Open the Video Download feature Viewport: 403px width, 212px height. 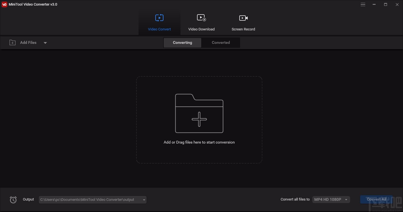(x=201, y=22)
